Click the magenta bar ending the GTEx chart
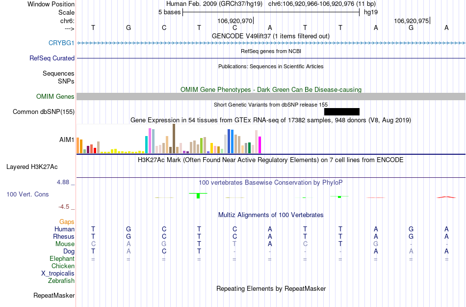Viewport: 466px width, 307px height. coord(260,145)
